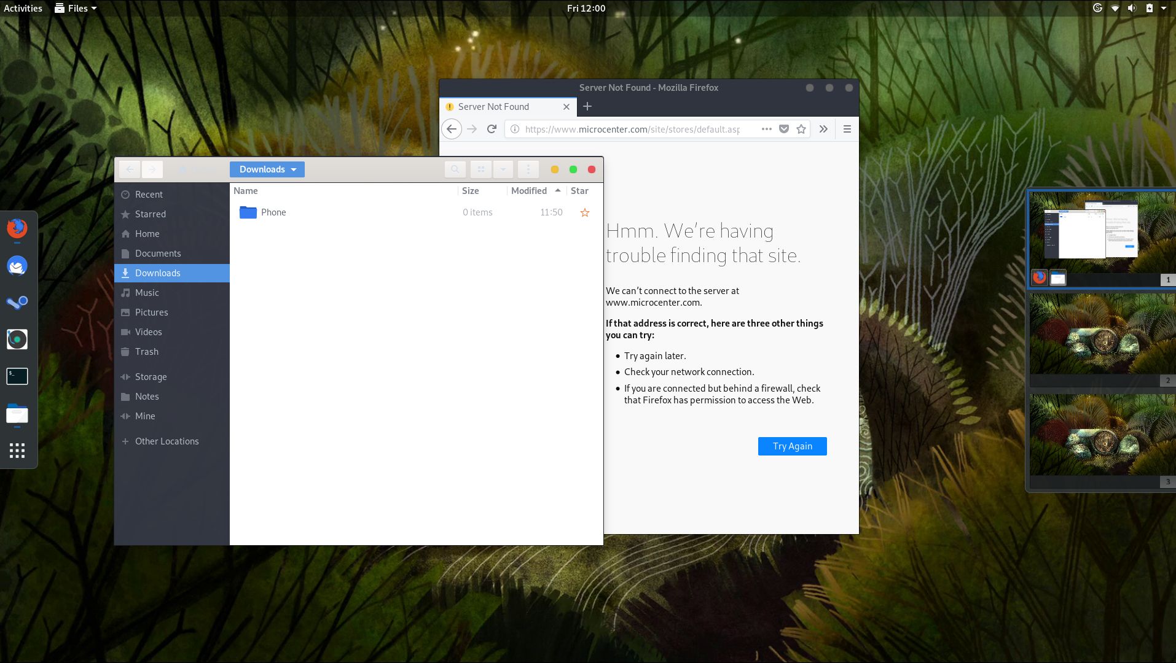This screenshot has width=1176, height=663.
Task: Open the Files search icon
Action: click(x=455, y=169)
